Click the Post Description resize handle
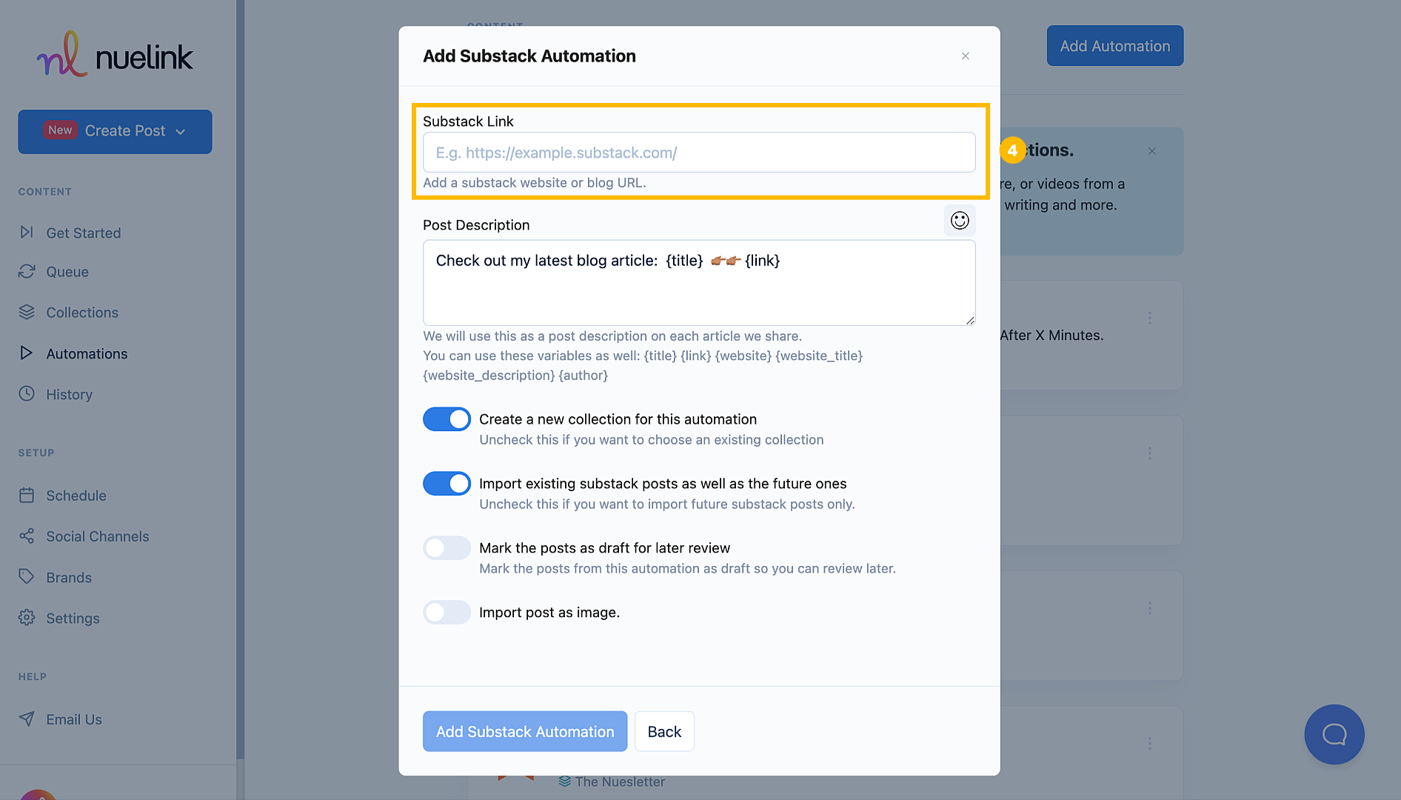Viewport: 1401px width, 800px height. click(x=970, y=320)
